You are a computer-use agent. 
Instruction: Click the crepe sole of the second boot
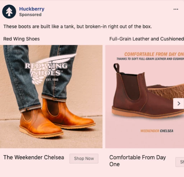pos(166,92)
